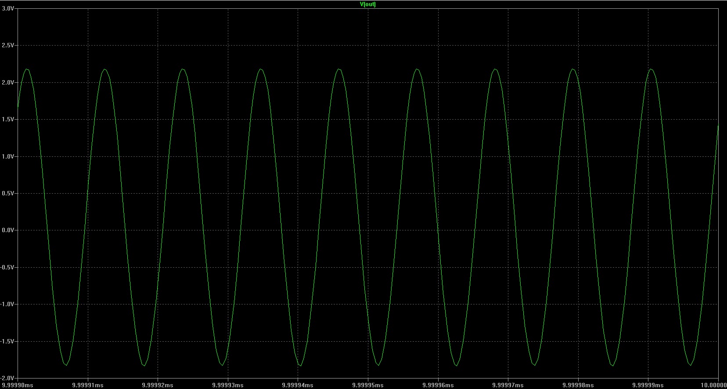The height and width of the screenshot is (389, 727).
Task: Click the -2.0V vertical axis label
Action: click(x=7, y=378)
